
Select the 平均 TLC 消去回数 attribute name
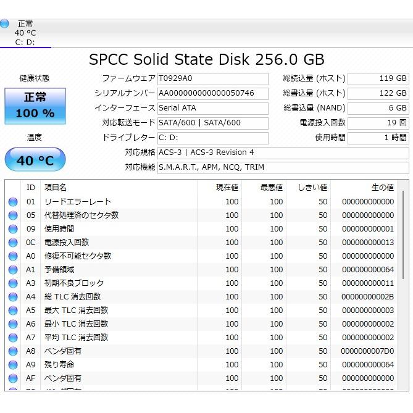coord(76,338)
